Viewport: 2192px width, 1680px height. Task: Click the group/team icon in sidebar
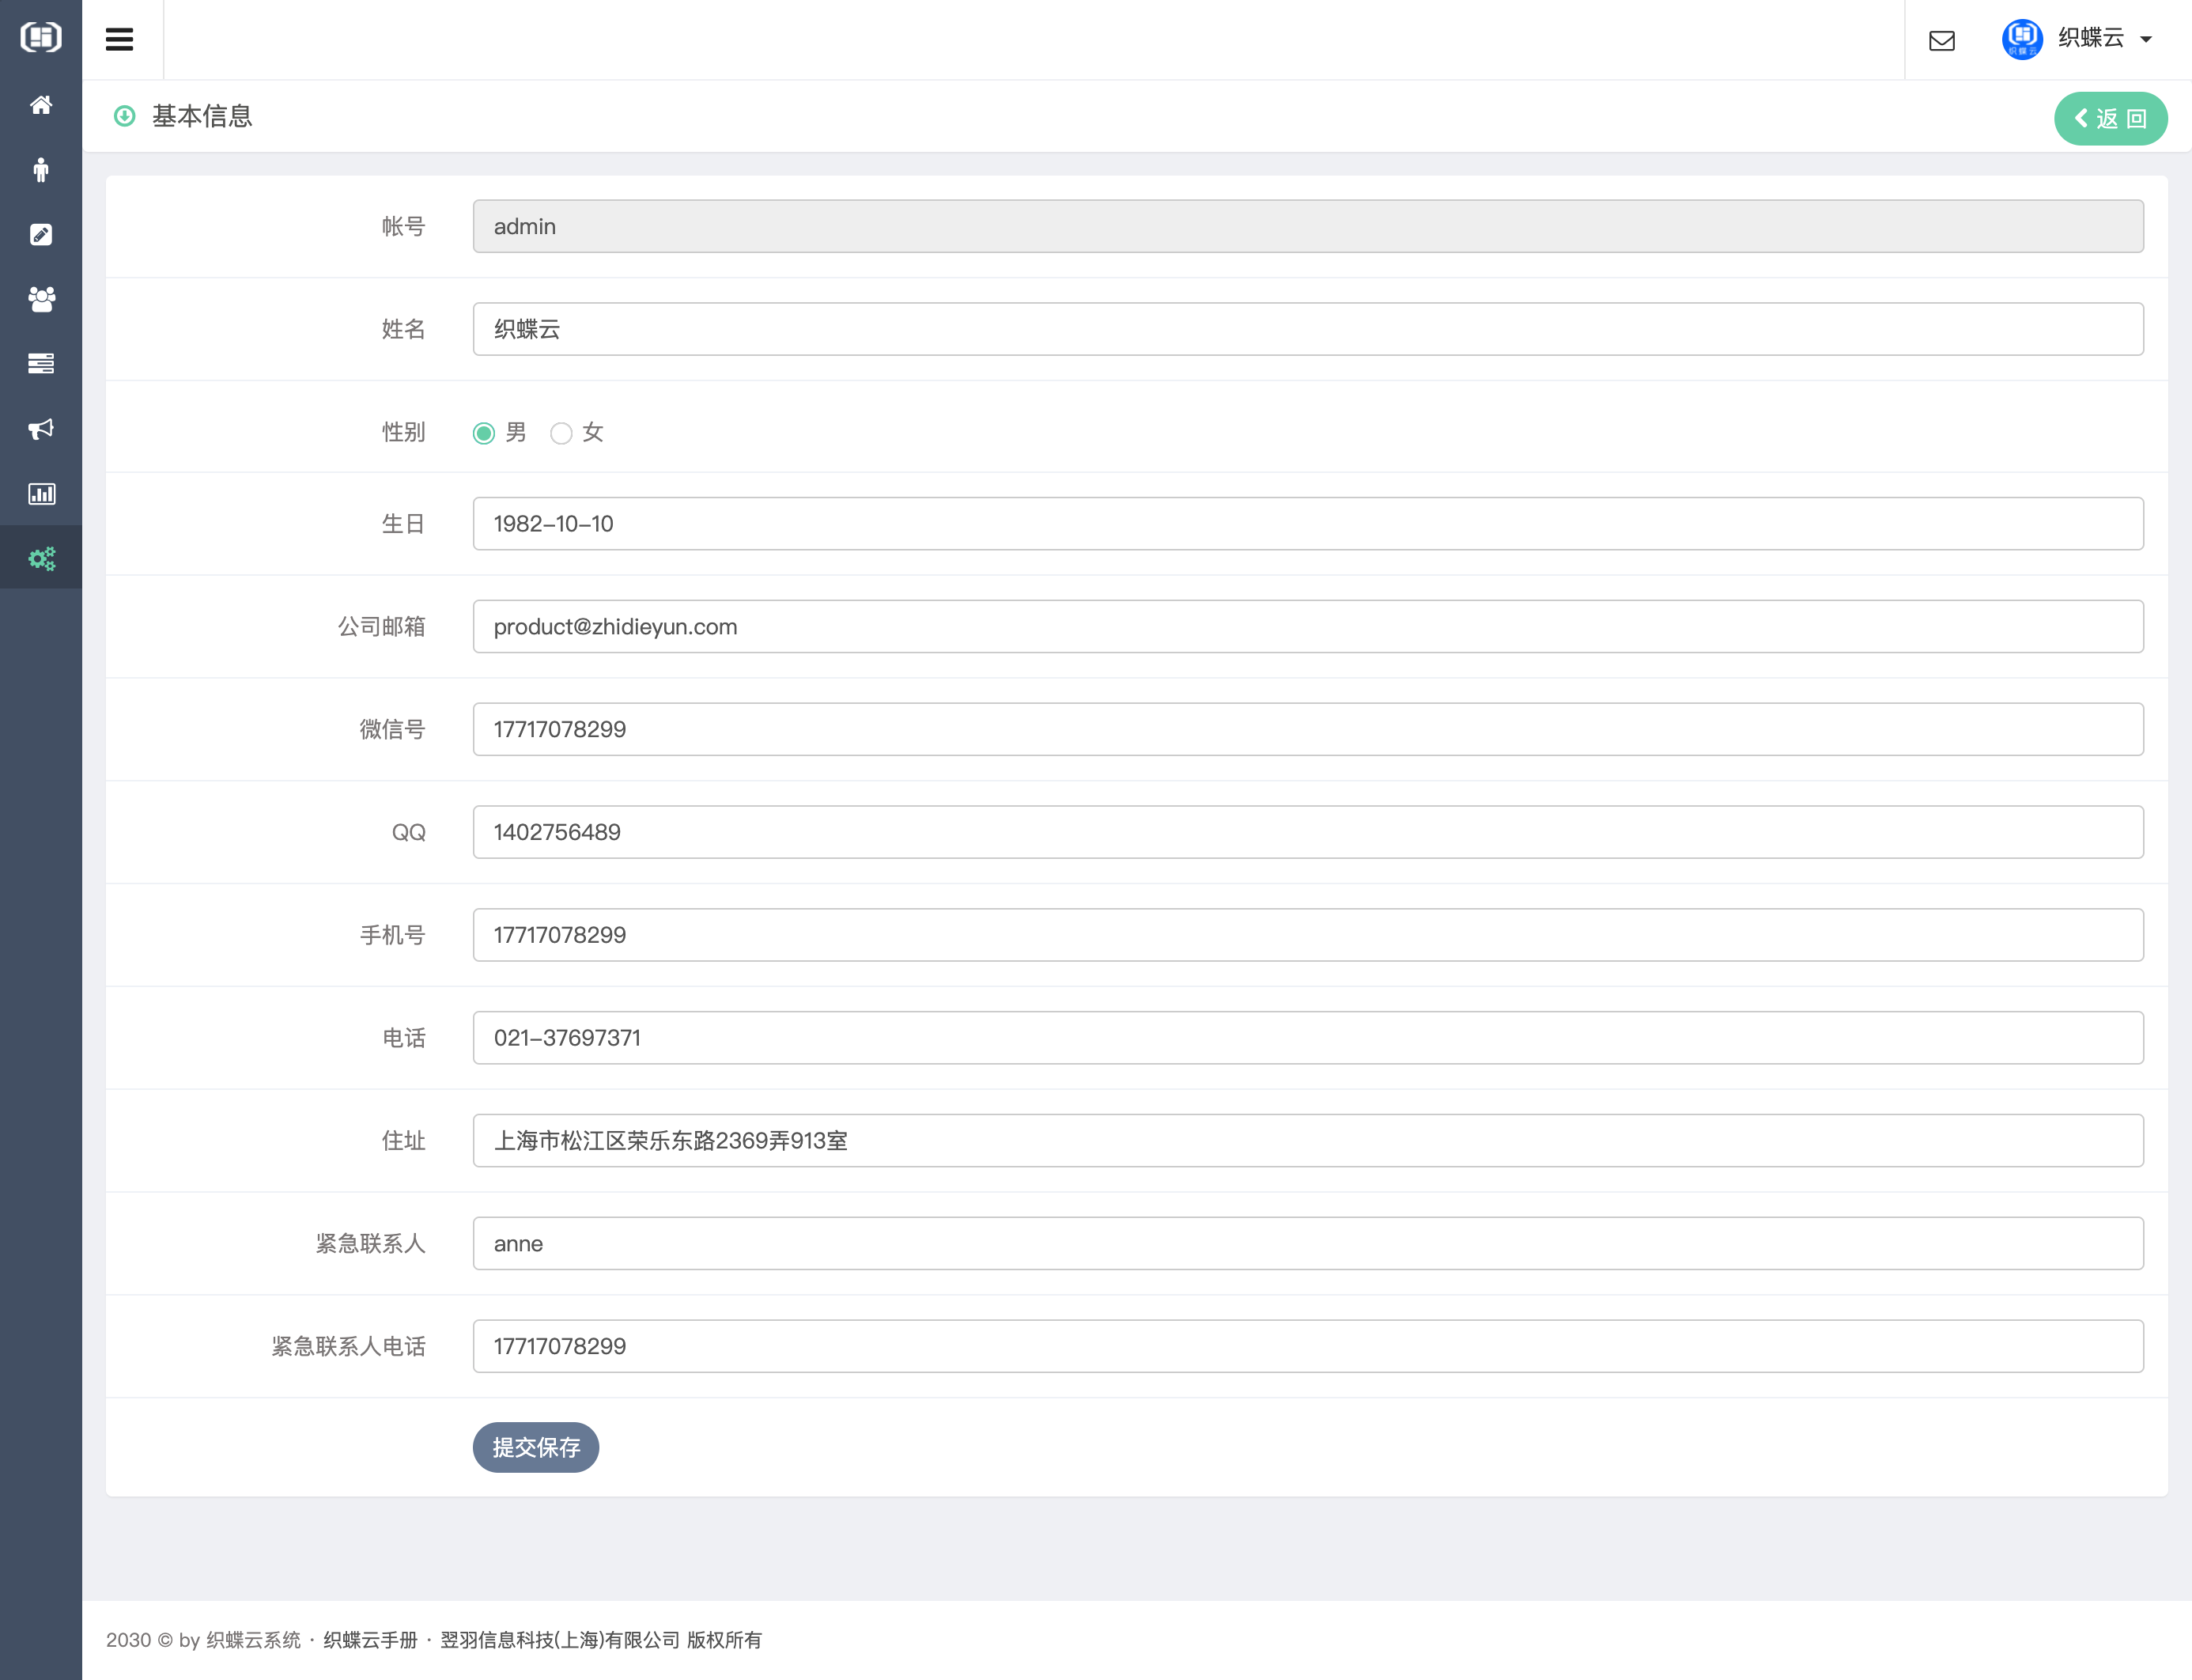click(x=41, y=299)
